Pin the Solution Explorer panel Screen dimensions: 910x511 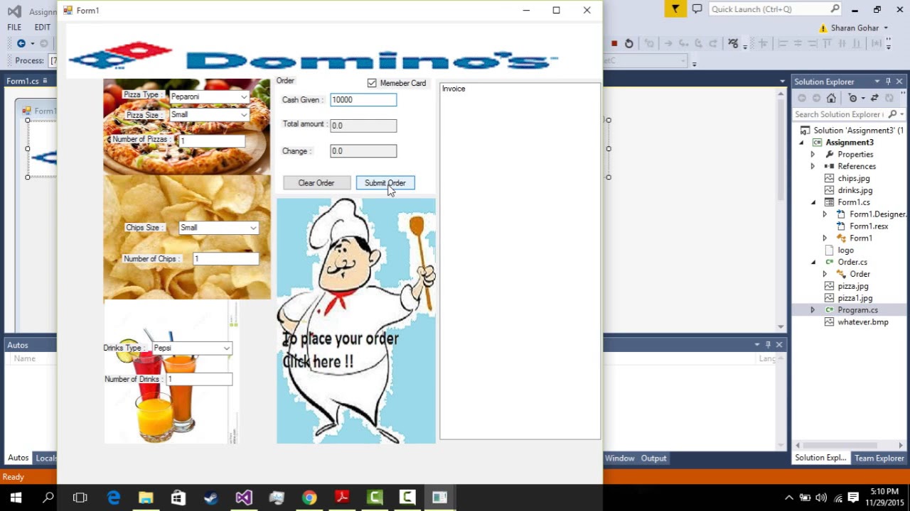pyautogui.click(x=888, y=82)
